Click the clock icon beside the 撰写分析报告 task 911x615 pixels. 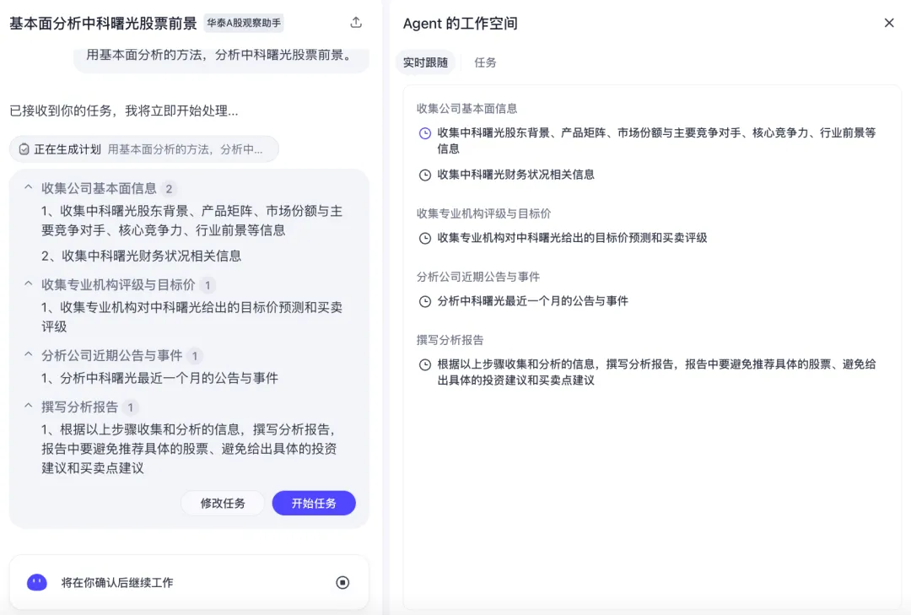[423, 364]
